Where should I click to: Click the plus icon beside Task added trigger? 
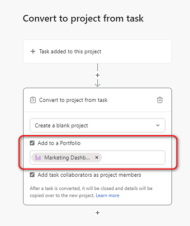[33, 52]
